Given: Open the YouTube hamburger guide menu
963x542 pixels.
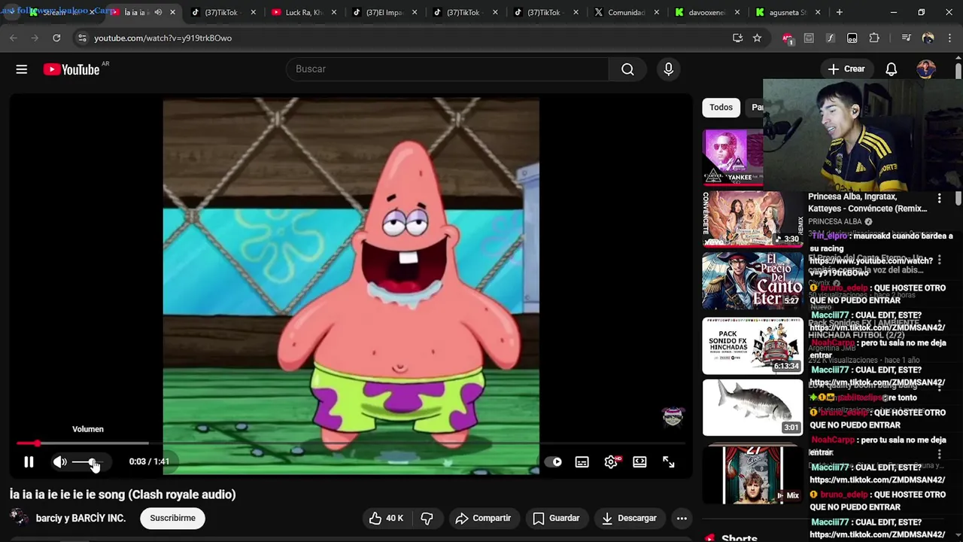Looking at the screenshot, I should 22,69.
